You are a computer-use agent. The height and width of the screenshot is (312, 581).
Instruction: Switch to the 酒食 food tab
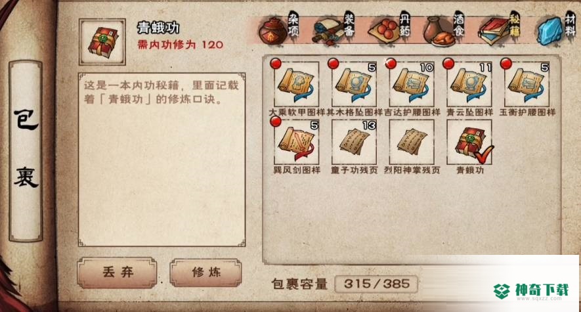(444, 29)
